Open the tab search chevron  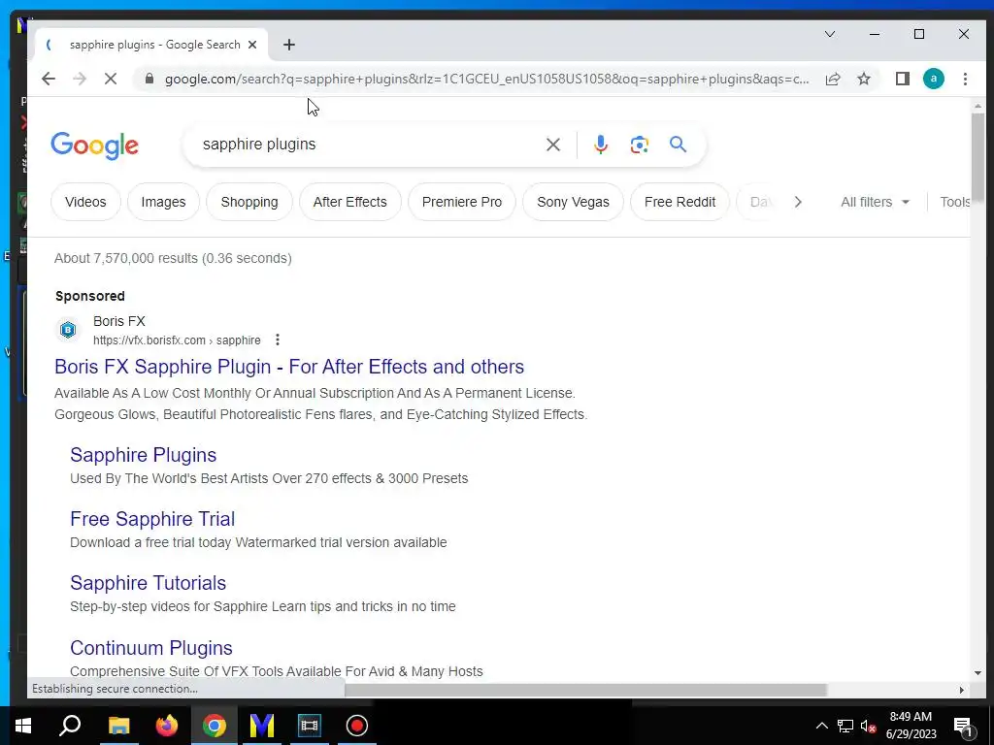coord(830,34)
